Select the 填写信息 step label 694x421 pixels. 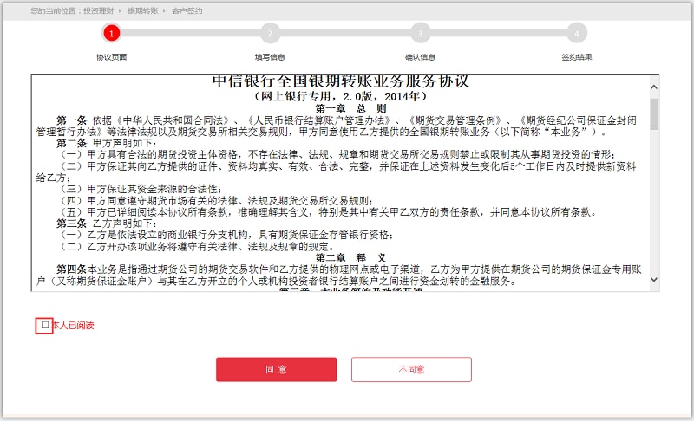coord(270,57)
